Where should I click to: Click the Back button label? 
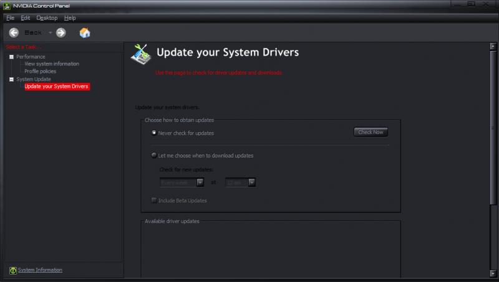point(33,33)
